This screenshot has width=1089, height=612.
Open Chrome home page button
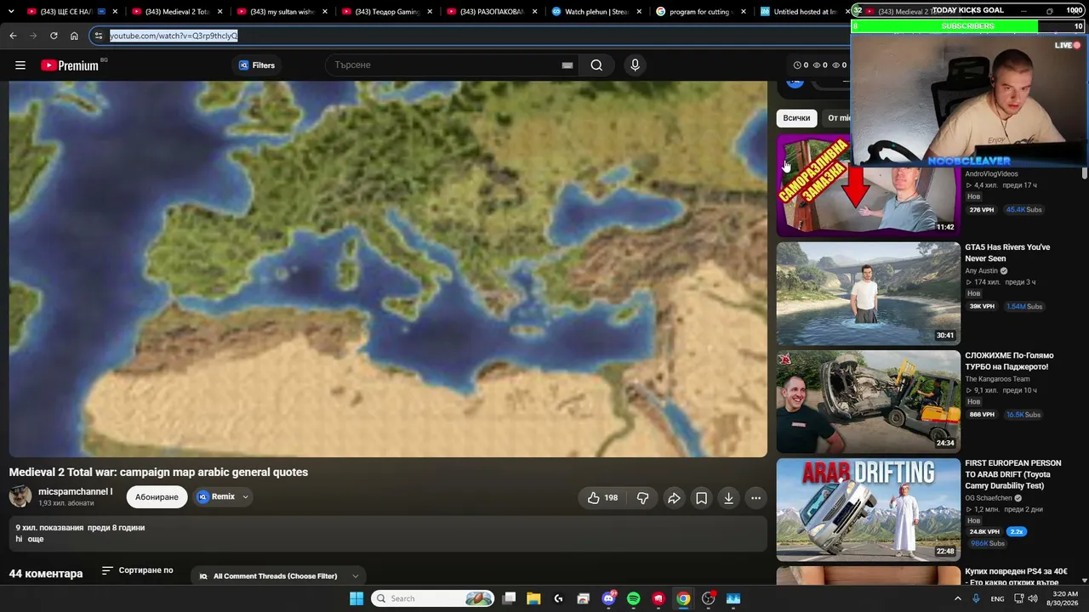coord(74,36)
